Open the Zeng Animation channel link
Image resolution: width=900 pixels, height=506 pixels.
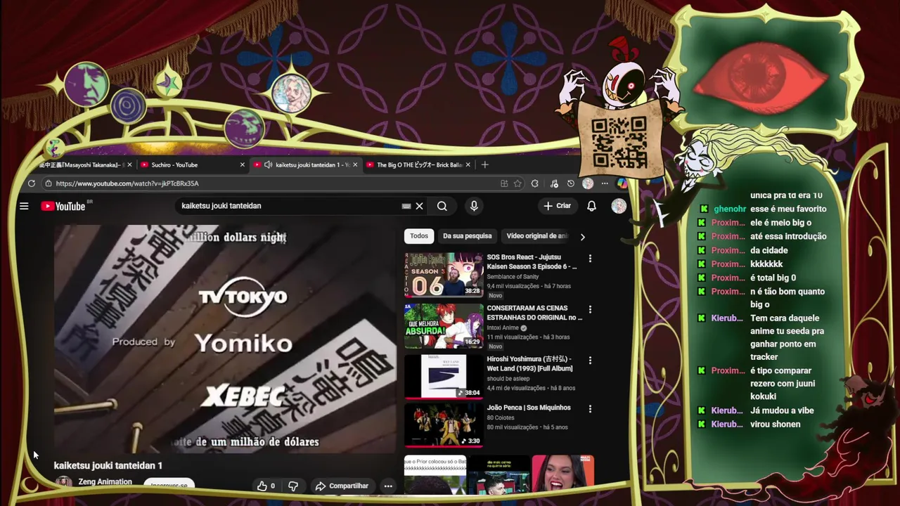105,482
